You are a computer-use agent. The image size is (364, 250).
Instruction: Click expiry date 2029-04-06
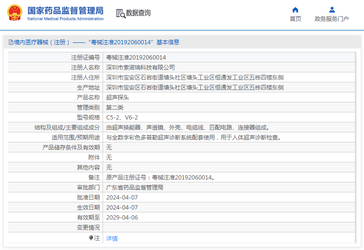pyautogui.click(x=122, y=218)
